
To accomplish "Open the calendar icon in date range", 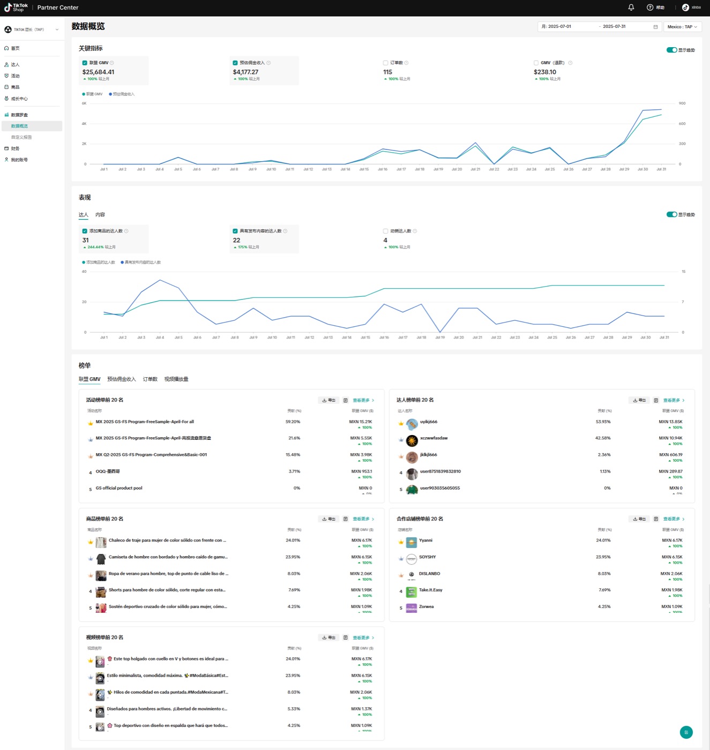I will [655, 27].
